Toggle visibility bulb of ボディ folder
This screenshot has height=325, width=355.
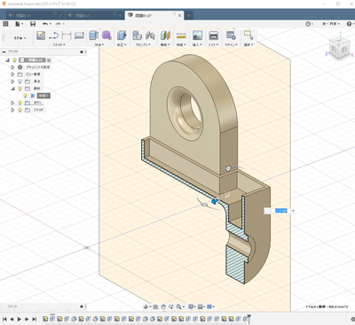click(20, 103)
